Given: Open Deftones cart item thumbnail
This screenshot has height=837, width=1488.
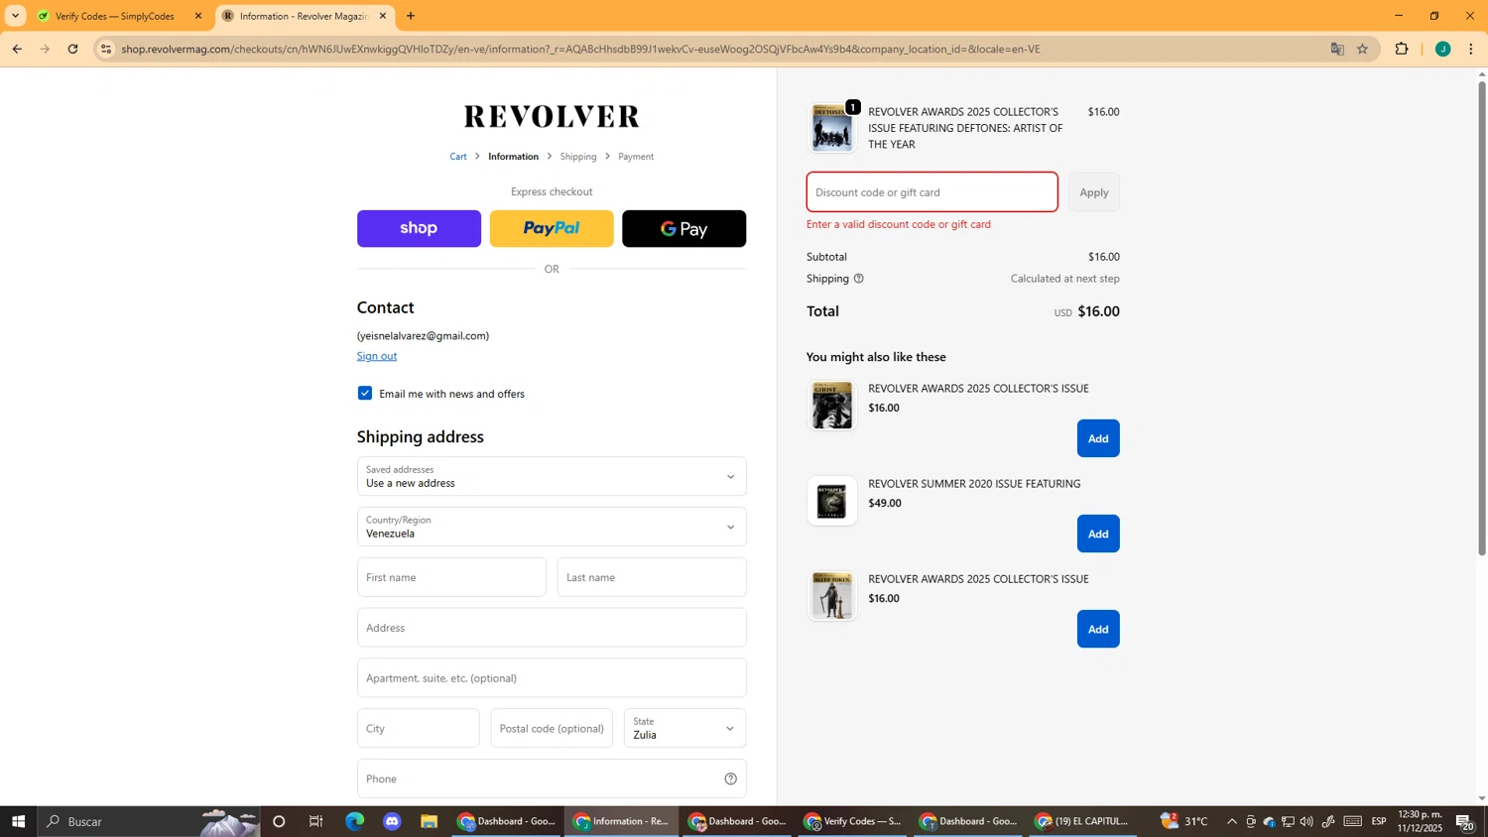Looking at the screenshot, I should [x=832, y=128].
